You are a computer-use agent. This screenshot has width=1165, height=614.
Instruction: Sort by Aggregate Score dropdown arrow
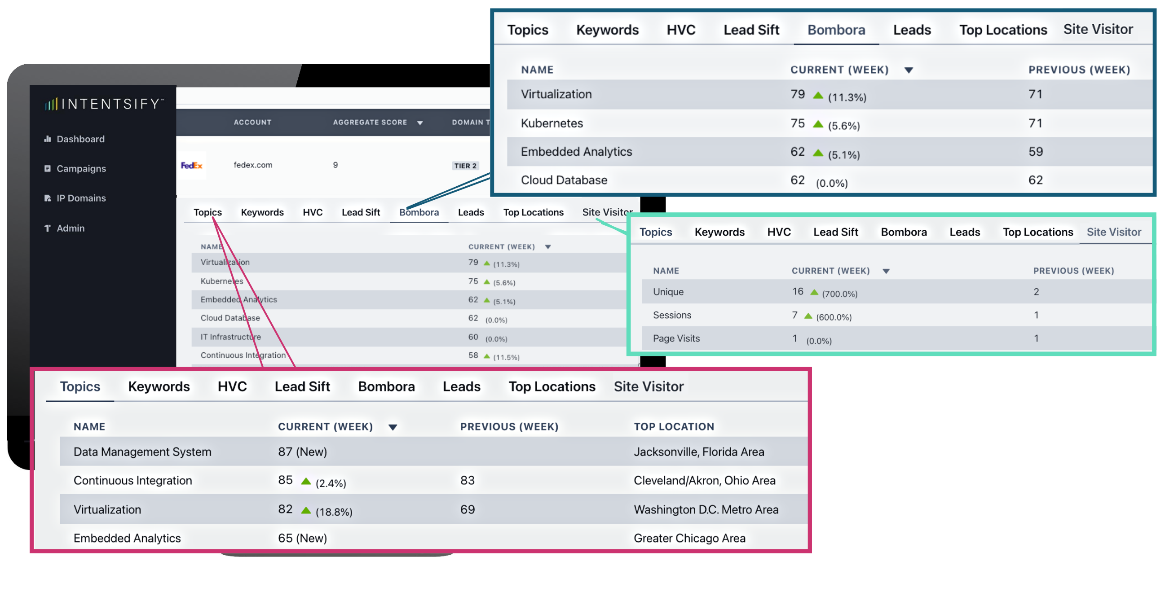(419, 123)
